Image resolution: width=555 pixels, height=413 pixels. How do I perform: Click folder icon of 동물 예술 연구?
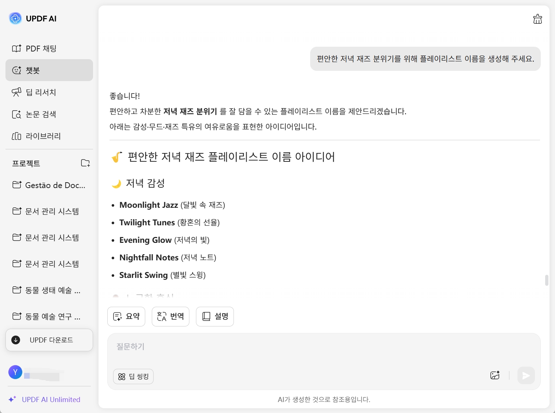[x=17, y=316]
